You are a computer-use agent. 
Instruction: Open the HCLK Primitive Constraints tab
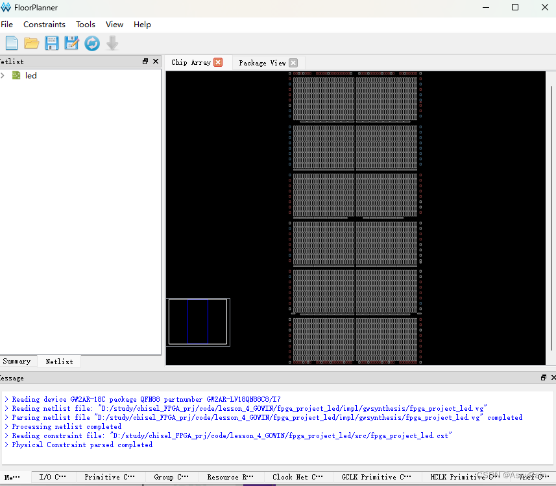465,477
